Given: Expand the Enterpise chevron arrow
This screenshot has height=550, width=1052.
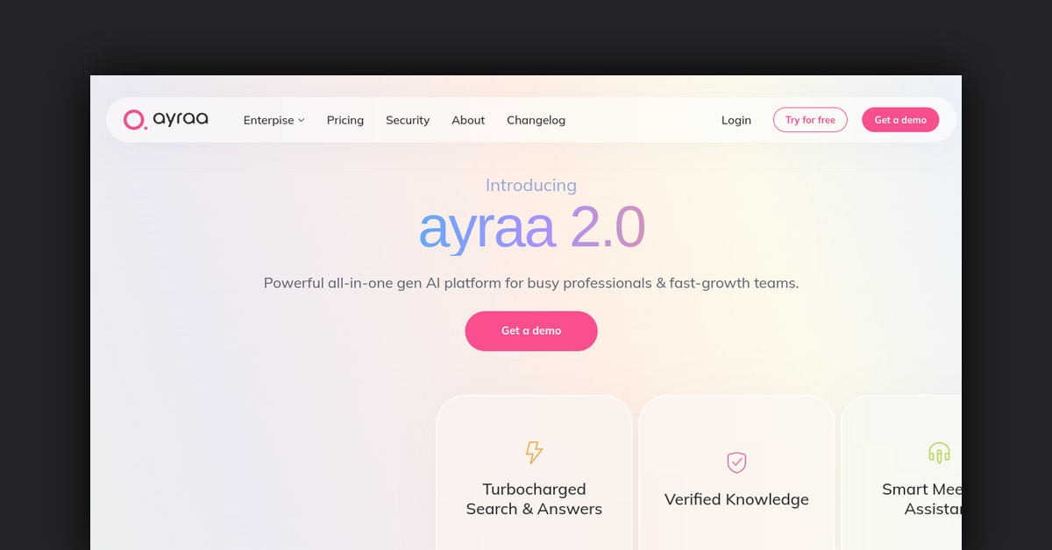Looking at the screenshot, I should coord(301,120).
